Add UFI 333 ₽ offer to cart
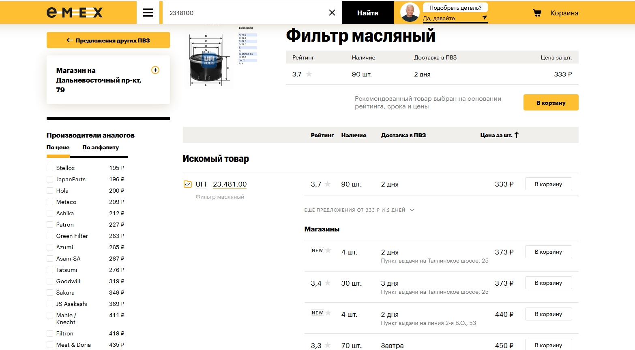The height and width of the screenshot is (350, 635). pyautogui.click(x=548, y=184)
